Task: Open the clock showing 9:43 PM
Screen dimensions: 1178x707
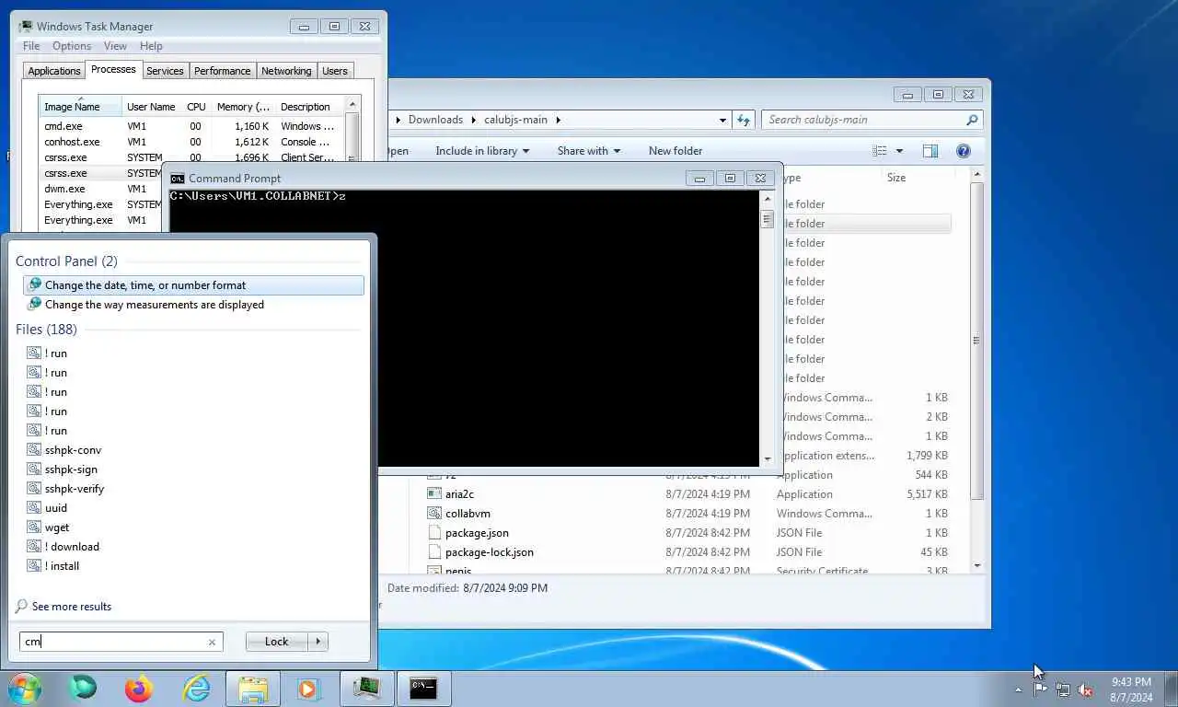Action: point(1131,690)
